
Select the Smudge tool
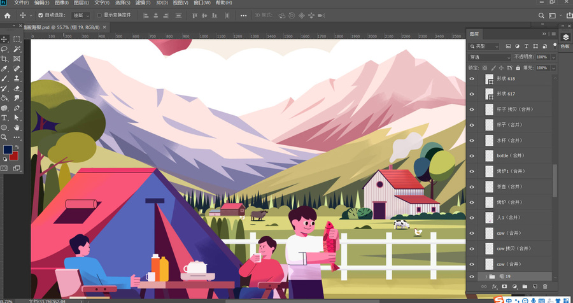(17, 98)
